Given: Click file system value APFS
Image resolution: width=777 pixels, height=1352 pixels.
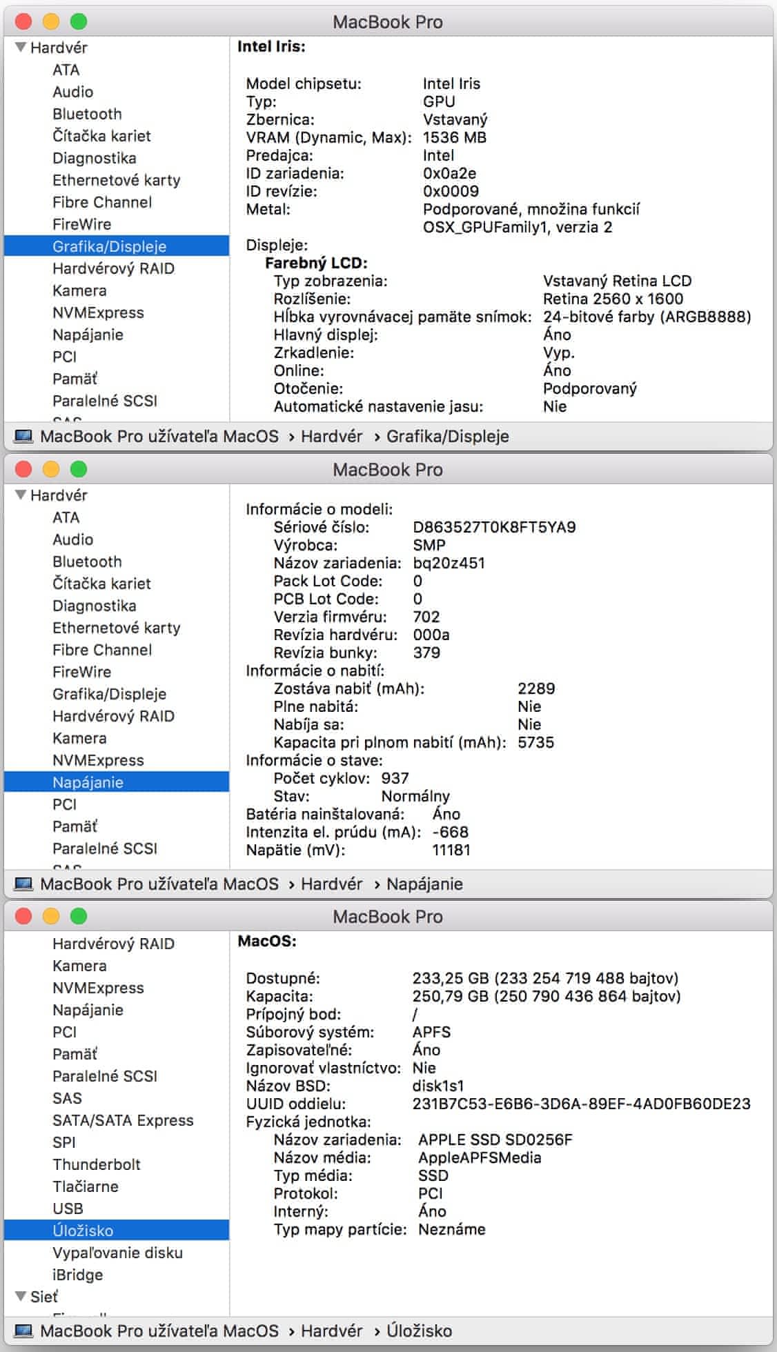Looking at the screenshot, I should pyautogui.click(x=431, y=1032).
